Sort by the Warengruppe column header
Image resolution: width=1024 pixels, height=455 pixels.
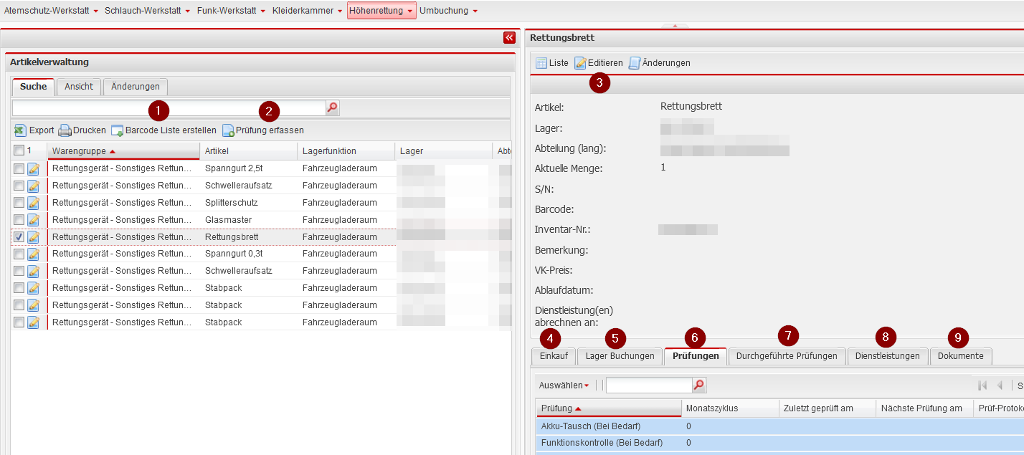(x=80, y=151)
